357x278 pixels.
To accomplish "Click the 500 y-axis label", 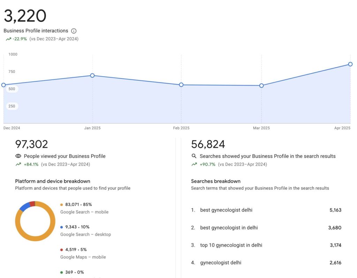I will pyautogui.click(x=12, y=89).
